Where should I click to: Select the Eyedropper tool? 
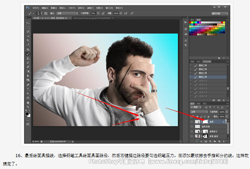click(28, 45)
